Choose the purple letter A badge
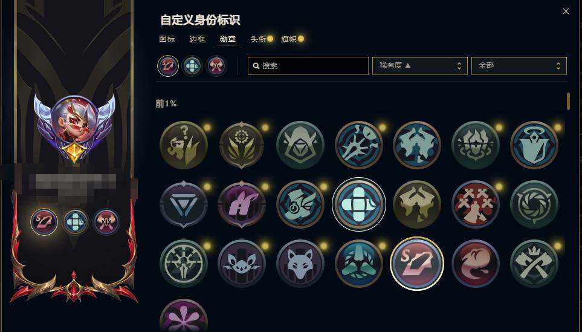Viewport: 582px width, 332px height. coord(242,204)
